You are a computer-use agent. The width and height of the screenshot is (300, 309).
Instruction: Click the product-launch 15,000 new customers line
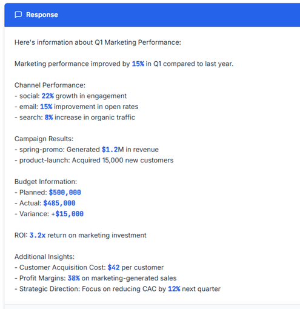[94, 160]
